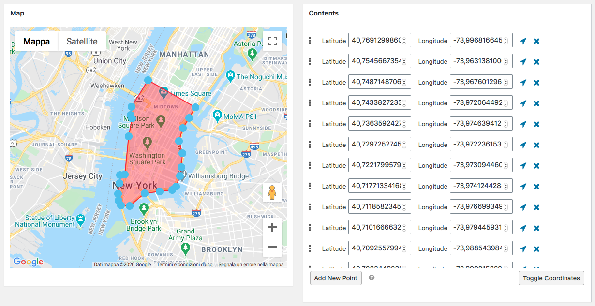Viewport: 595px width, 306px height.
Task: Toggle fullscreen view on the map
Action: coord(272,41)
